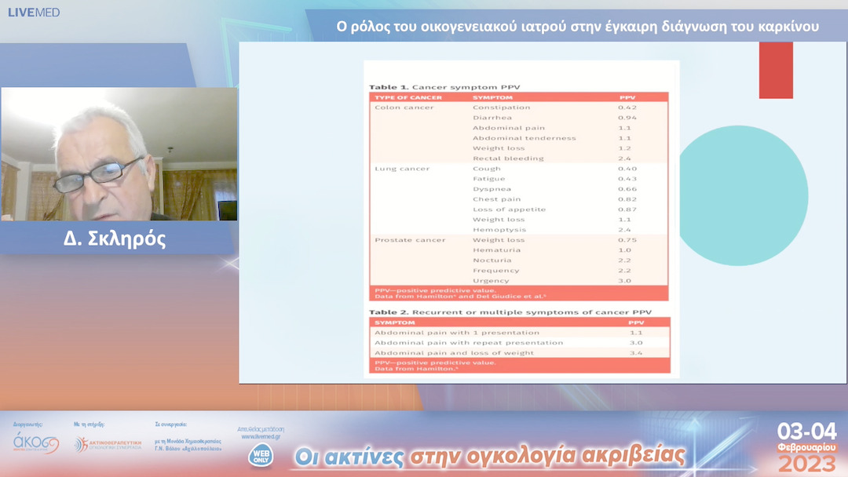Click the Greek presentation title at top
The width and height of the screenshot is (848, 477).
(x=577, y=27)
